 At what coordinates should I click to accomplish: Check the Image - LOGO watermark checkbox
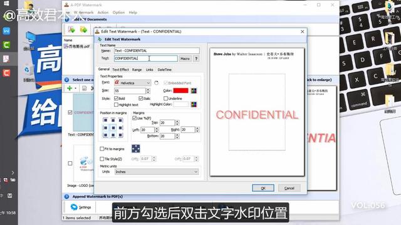click(70, 163)
